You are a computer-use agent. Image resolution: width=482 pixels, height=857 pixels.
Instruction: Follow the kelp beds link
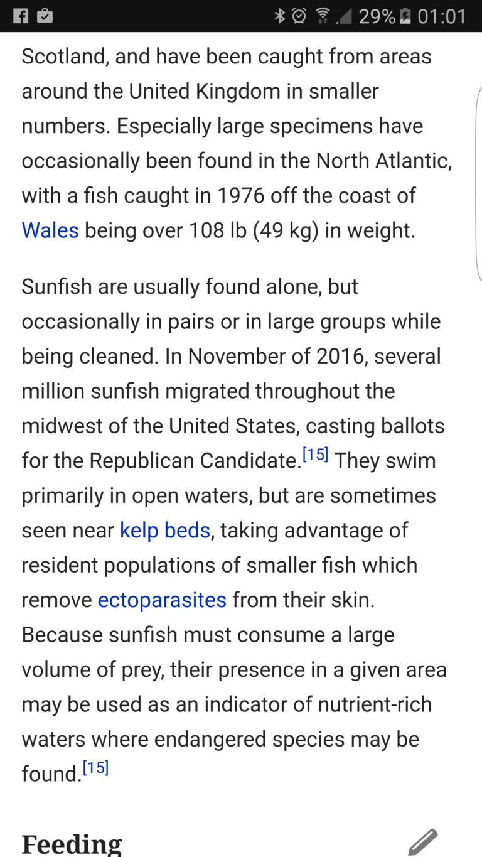point(164,530)
